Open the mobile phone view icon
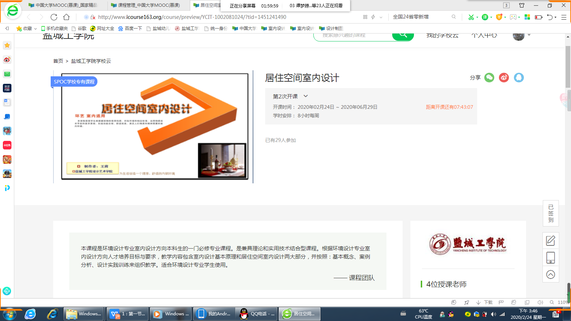 point(551,258)
